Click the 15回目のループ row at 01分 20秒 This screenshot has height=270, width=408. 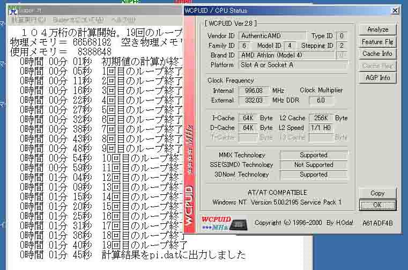click(x=101, y=207)
